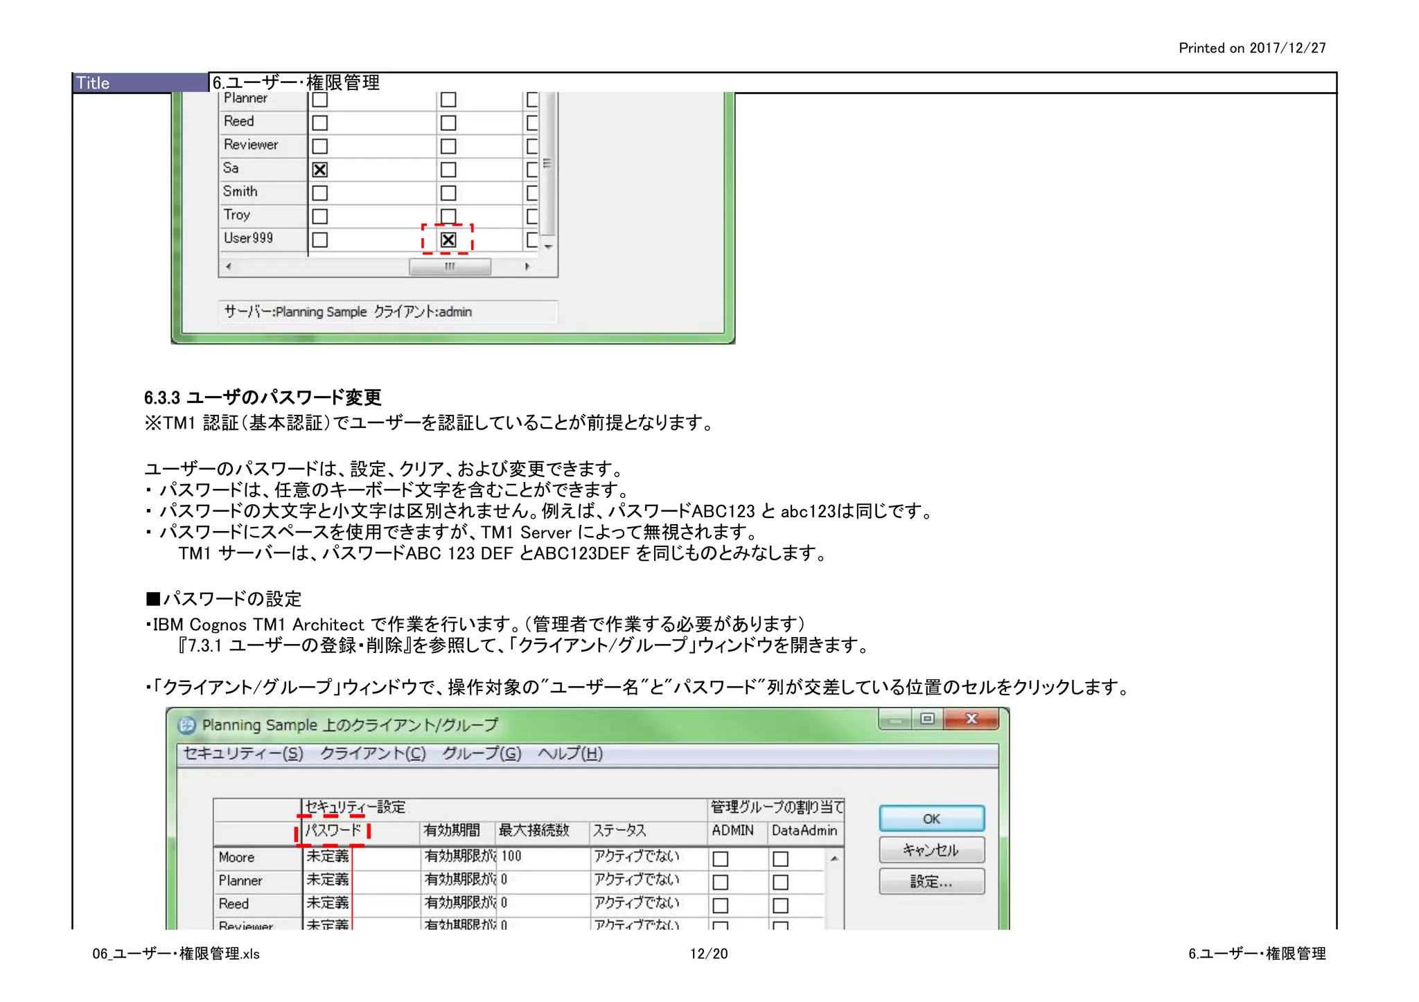
Task: Click the サーバー:Planning Sample status bar text
Action: pos(348,312)
